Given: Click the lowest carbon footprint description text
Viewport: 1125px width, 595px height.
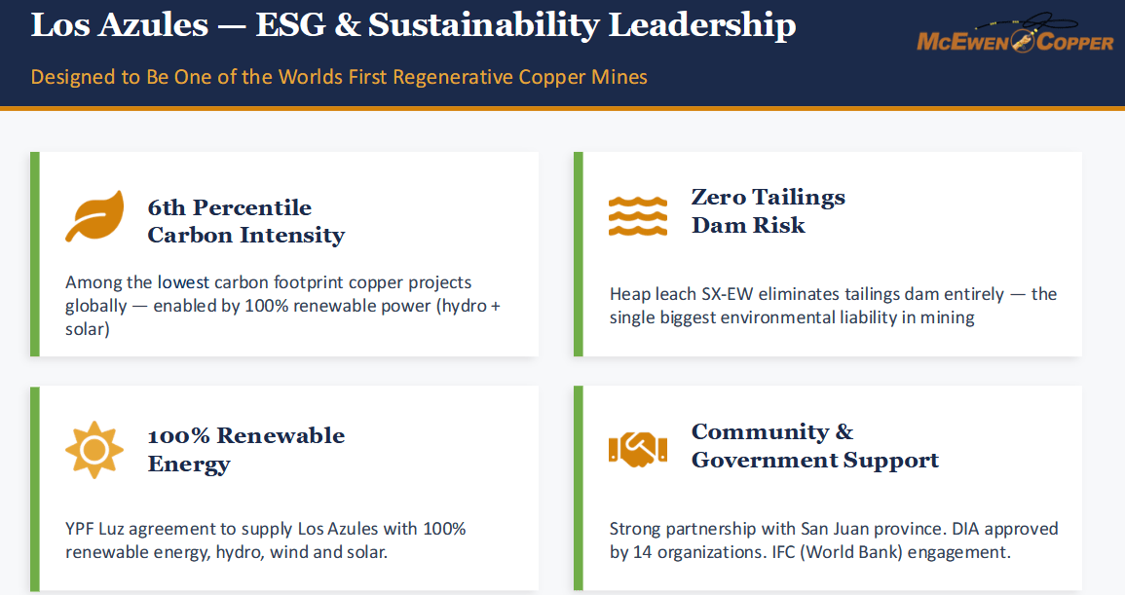Looking at the screenshot, I should pos(282,306).
